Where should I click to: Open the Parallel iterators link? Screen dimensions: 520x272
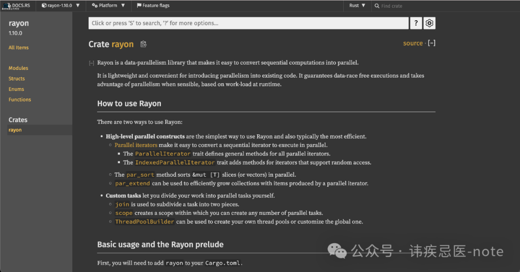tap(136, 145)
